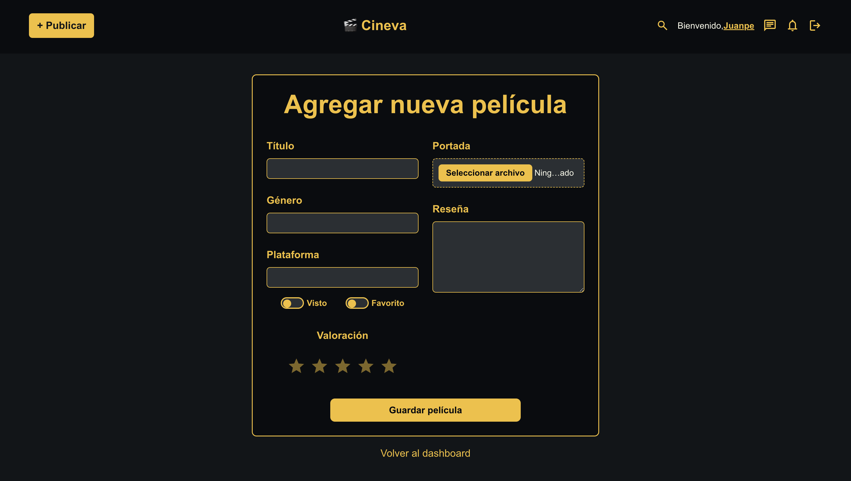Rate the movie one star
The image size is (851, 481).
(296, 366)
